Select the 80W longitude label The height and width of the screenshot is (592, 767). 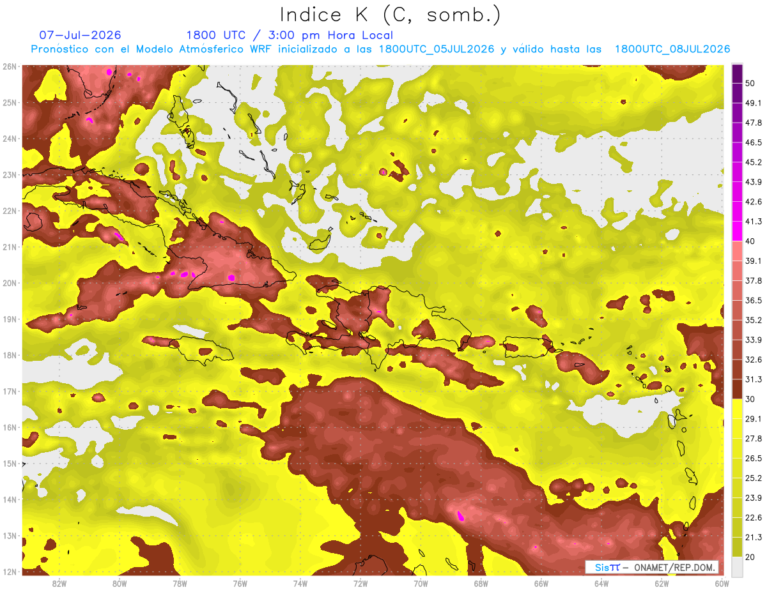coord(119,583)
